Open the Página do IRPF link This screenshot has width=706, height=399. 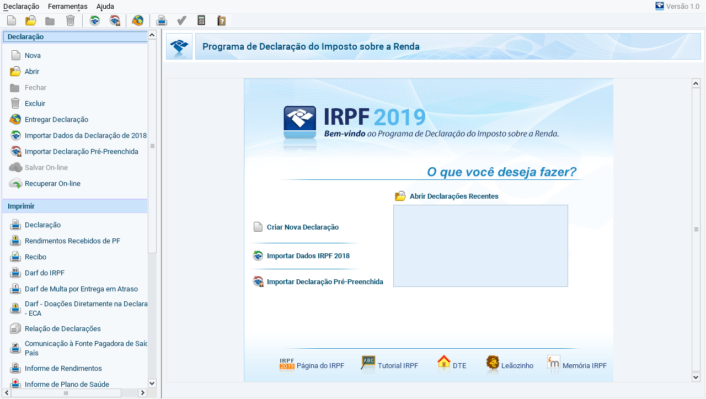tap(320, 366)
